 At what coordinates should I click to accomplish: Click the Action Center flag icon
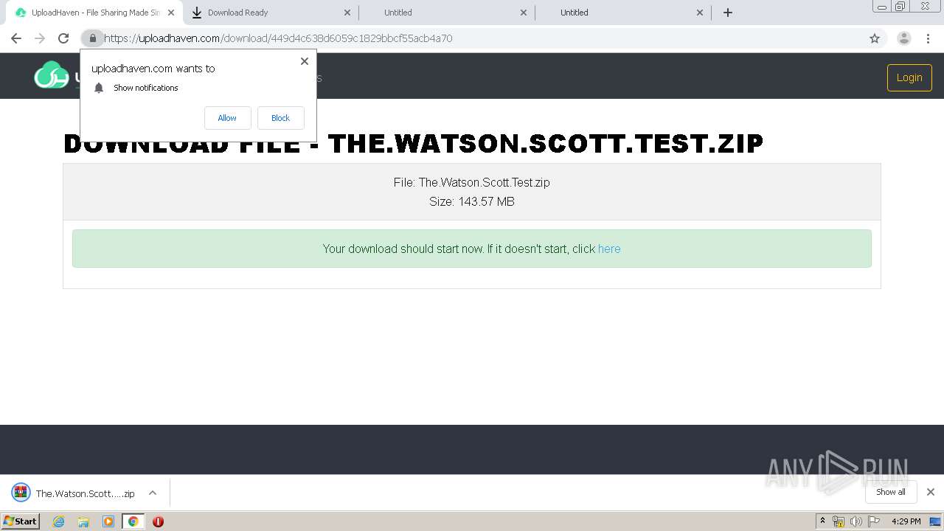coord(874,521)
